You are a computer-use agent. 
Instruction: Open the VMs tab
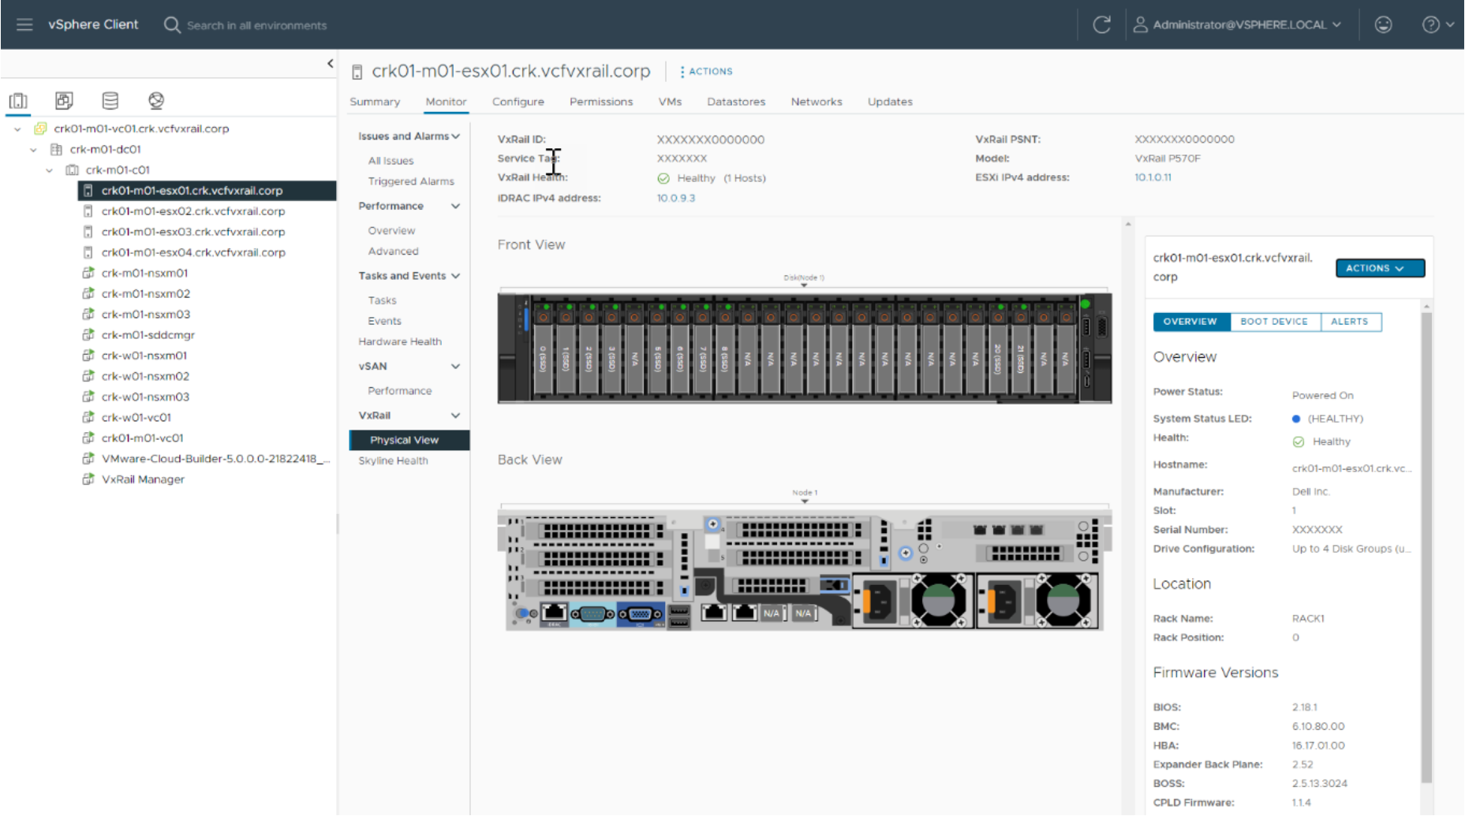[670, 102]
